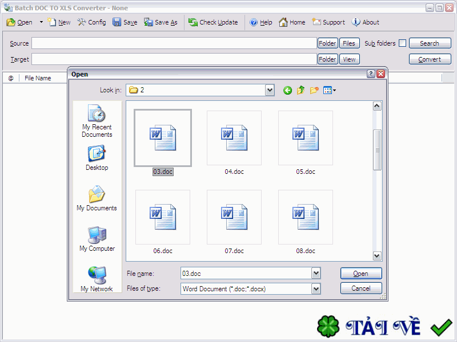Click the Target Folder button
The width and height of the screenshot is (457, 342).
[x=327, y=59]
